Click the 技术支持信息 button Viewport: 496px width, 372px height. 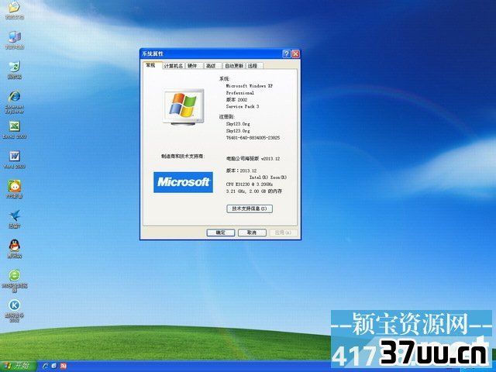pyautogui.click(x=250, y=208)
